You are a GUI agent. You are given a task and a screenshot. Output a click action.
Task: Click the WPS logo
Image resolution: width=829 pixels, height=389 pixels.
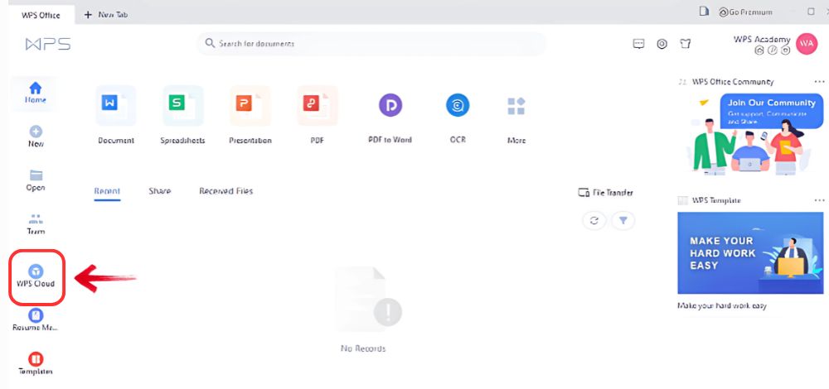click(48, 44)
